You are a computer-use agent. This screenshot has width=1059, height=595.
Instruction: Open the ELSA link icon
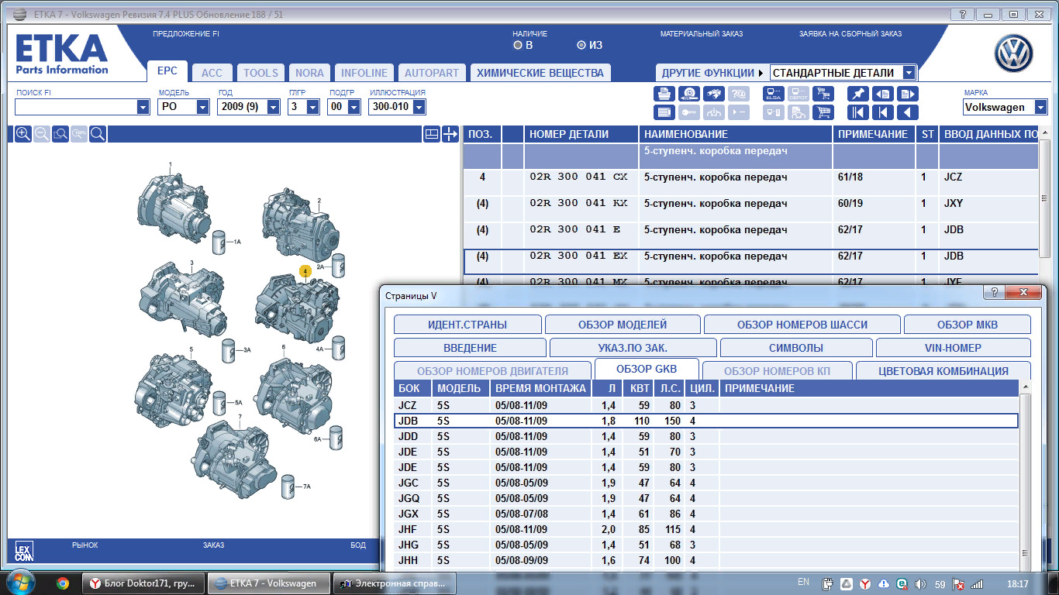(773, 94)
